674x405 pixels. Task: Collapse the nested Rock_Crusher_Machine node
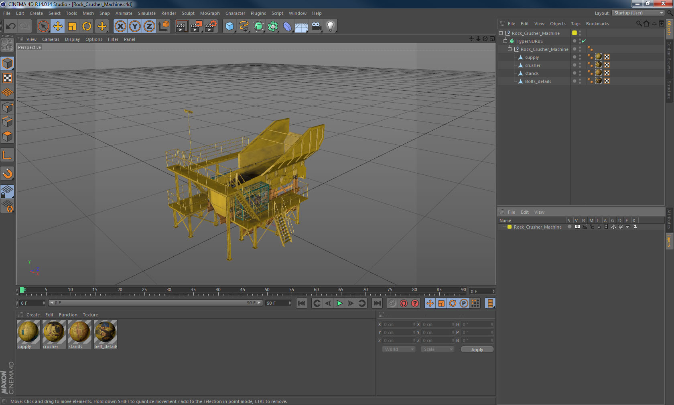(x=510, y=49)
